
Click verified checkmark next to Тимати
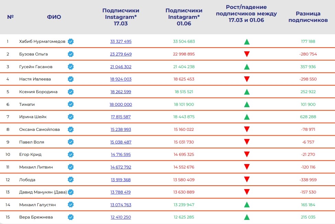coord(71,104)
